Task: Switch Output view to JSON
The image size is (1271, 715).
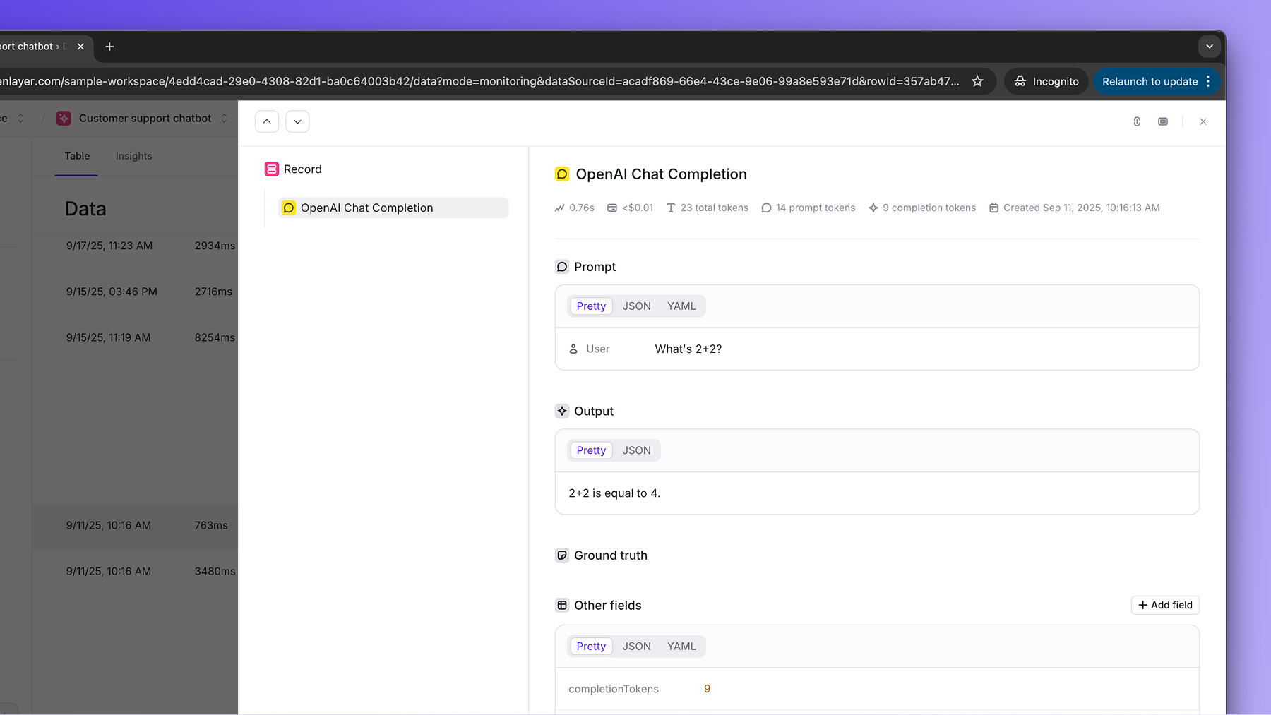Action: [x=636, y=450]
